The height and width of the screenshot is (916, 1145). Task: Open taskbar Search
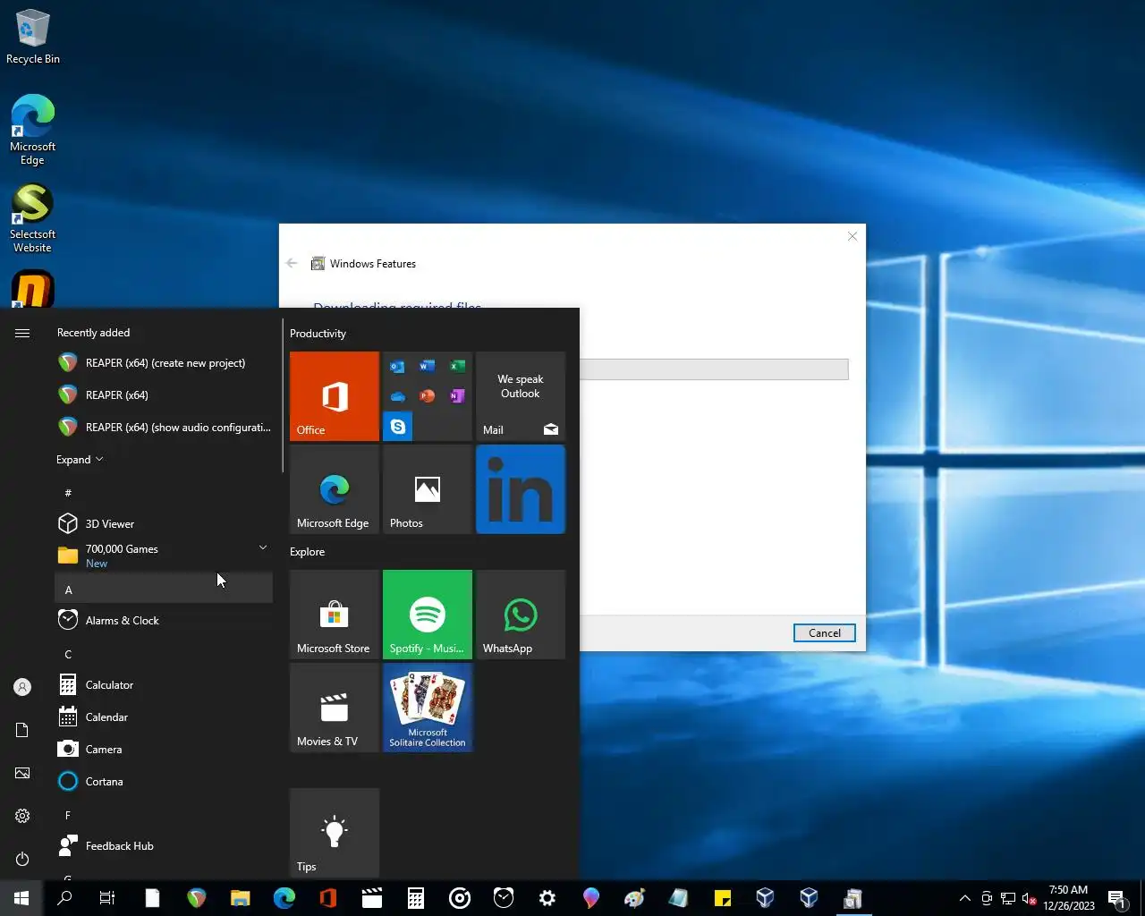[x=64, y=898]
